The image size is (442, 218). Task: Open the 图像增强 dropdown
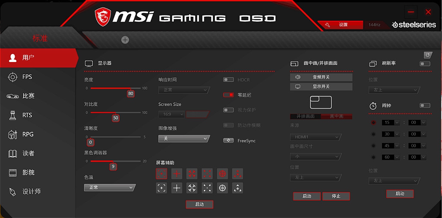pyautogui.click(x=184, y=139)
